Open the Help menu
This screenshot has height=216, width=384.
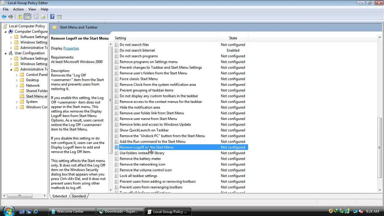click(x=44, y=9)
